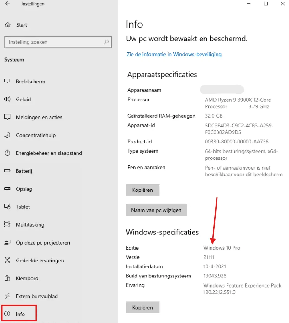Click the version value 21H1
Image resolution: width=289 pixels, height=323 pixels.
pyautogui.click(x=209, y=257)
